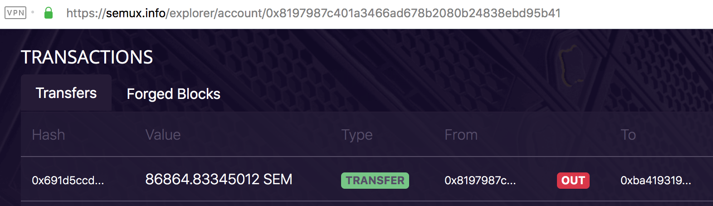
Task: Open the Forged Blocks tab
Action: coord(173,94)
